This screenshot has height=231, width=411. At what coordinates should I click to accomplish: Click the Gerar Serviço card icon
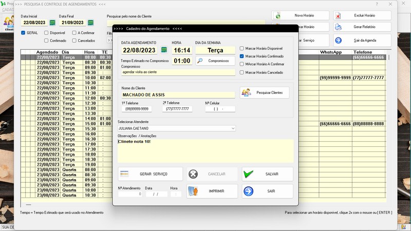pos(124,174)
